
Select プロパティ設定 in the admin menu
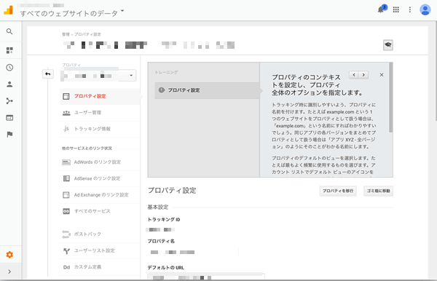click(100, 96)
